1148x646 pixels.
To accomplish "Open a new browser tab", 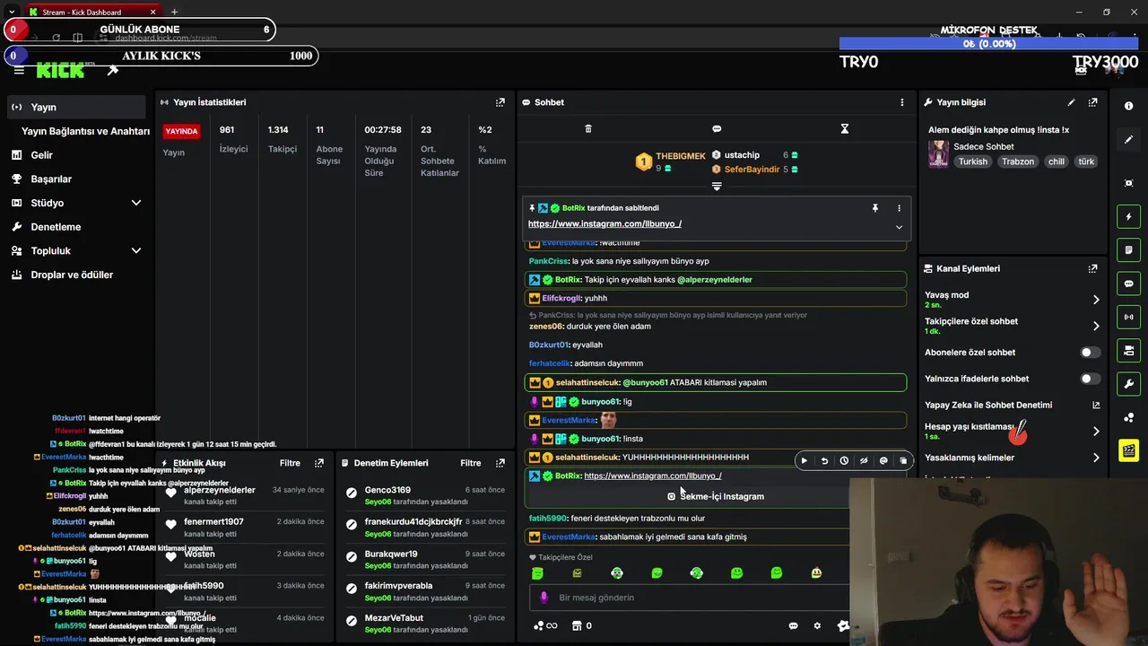I will pos(174,12).
